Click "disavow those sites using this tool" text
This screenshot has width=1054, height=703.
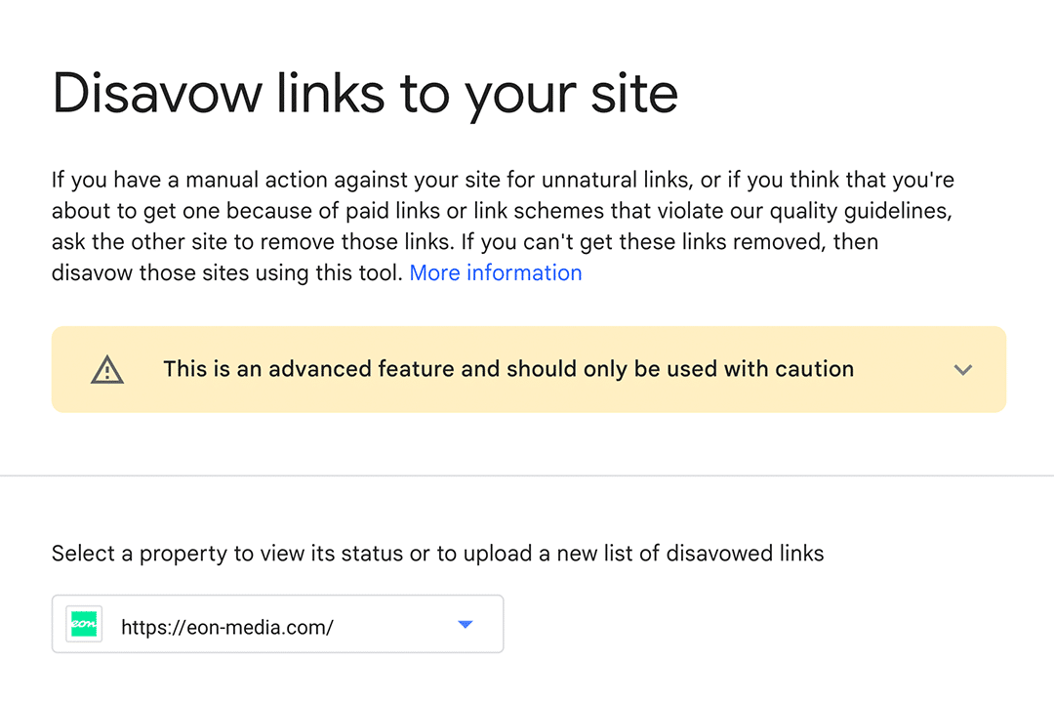coord(226,273)
